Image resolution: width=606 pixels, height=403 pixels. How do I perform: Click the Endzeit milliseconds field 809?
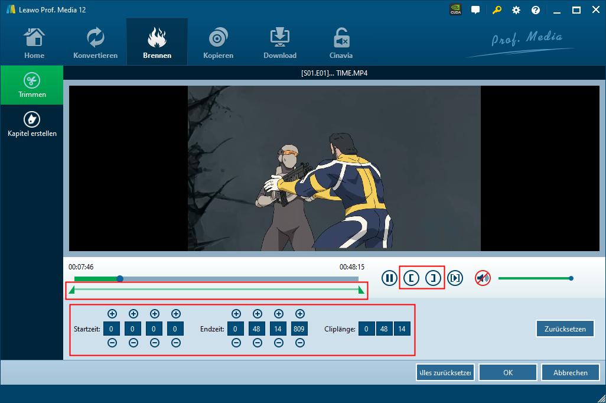tap(299, 329)
